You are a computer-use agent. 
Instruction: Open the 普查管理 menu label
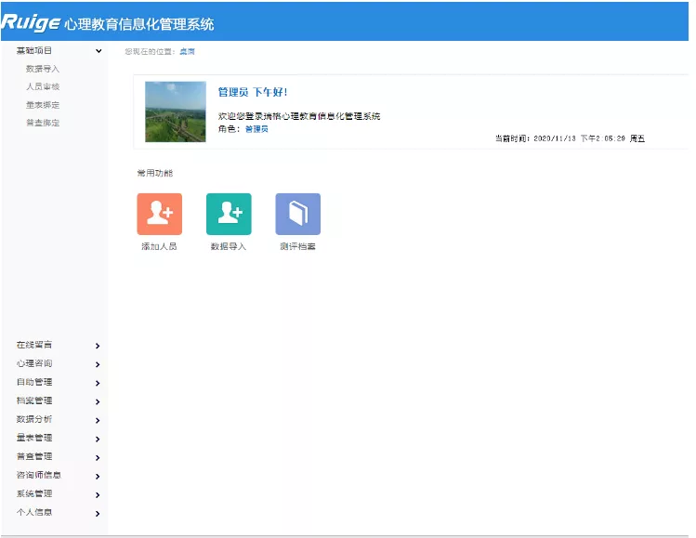(x=34, y=457)
